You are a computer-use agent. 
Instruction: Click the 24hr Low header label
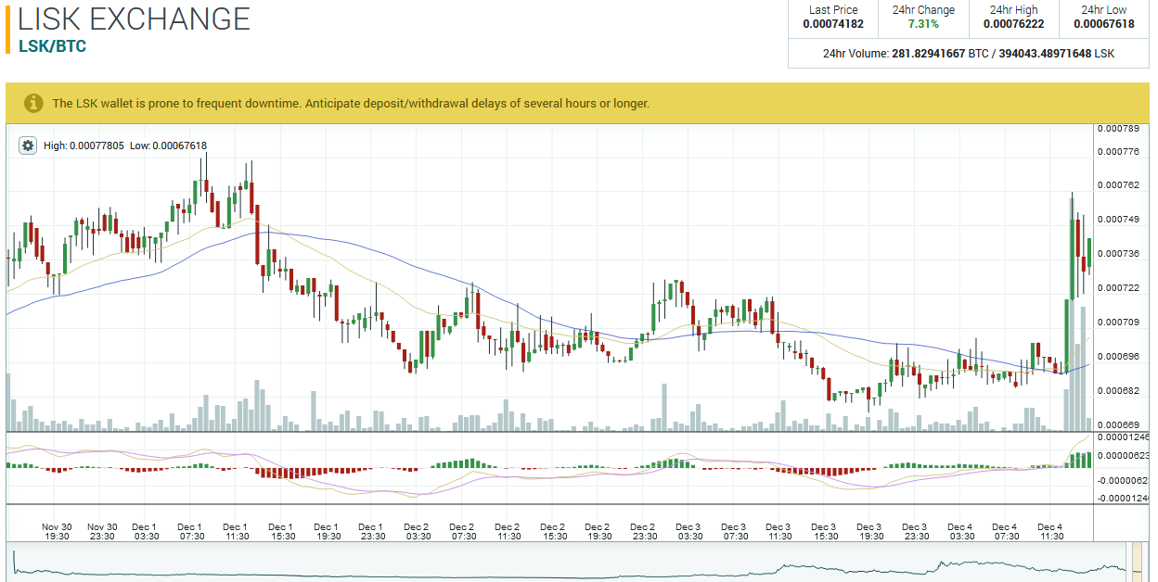(1103, 10)
